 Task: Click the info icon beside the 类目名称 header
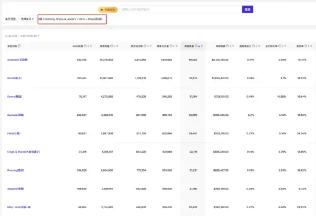(19, 46)
